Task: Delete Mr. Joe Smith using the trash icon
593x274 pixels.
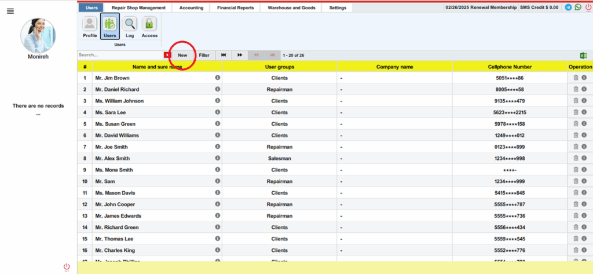Action: (x=576, y=147)
